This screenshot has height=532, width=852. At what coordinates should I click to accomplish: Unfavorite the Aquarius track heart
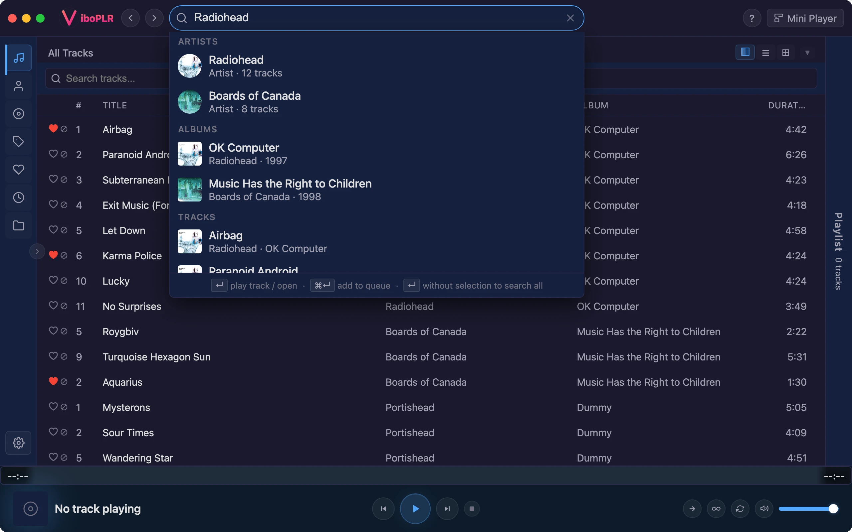[53, 381]
